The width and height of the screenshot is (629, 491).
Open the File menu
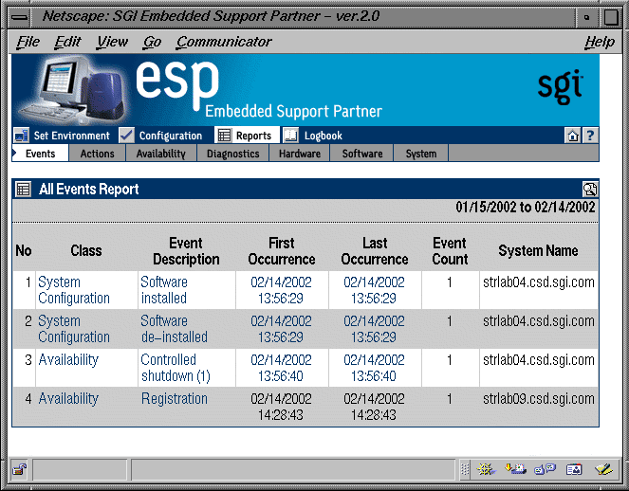pyautogui.click(x=28, y=42)
